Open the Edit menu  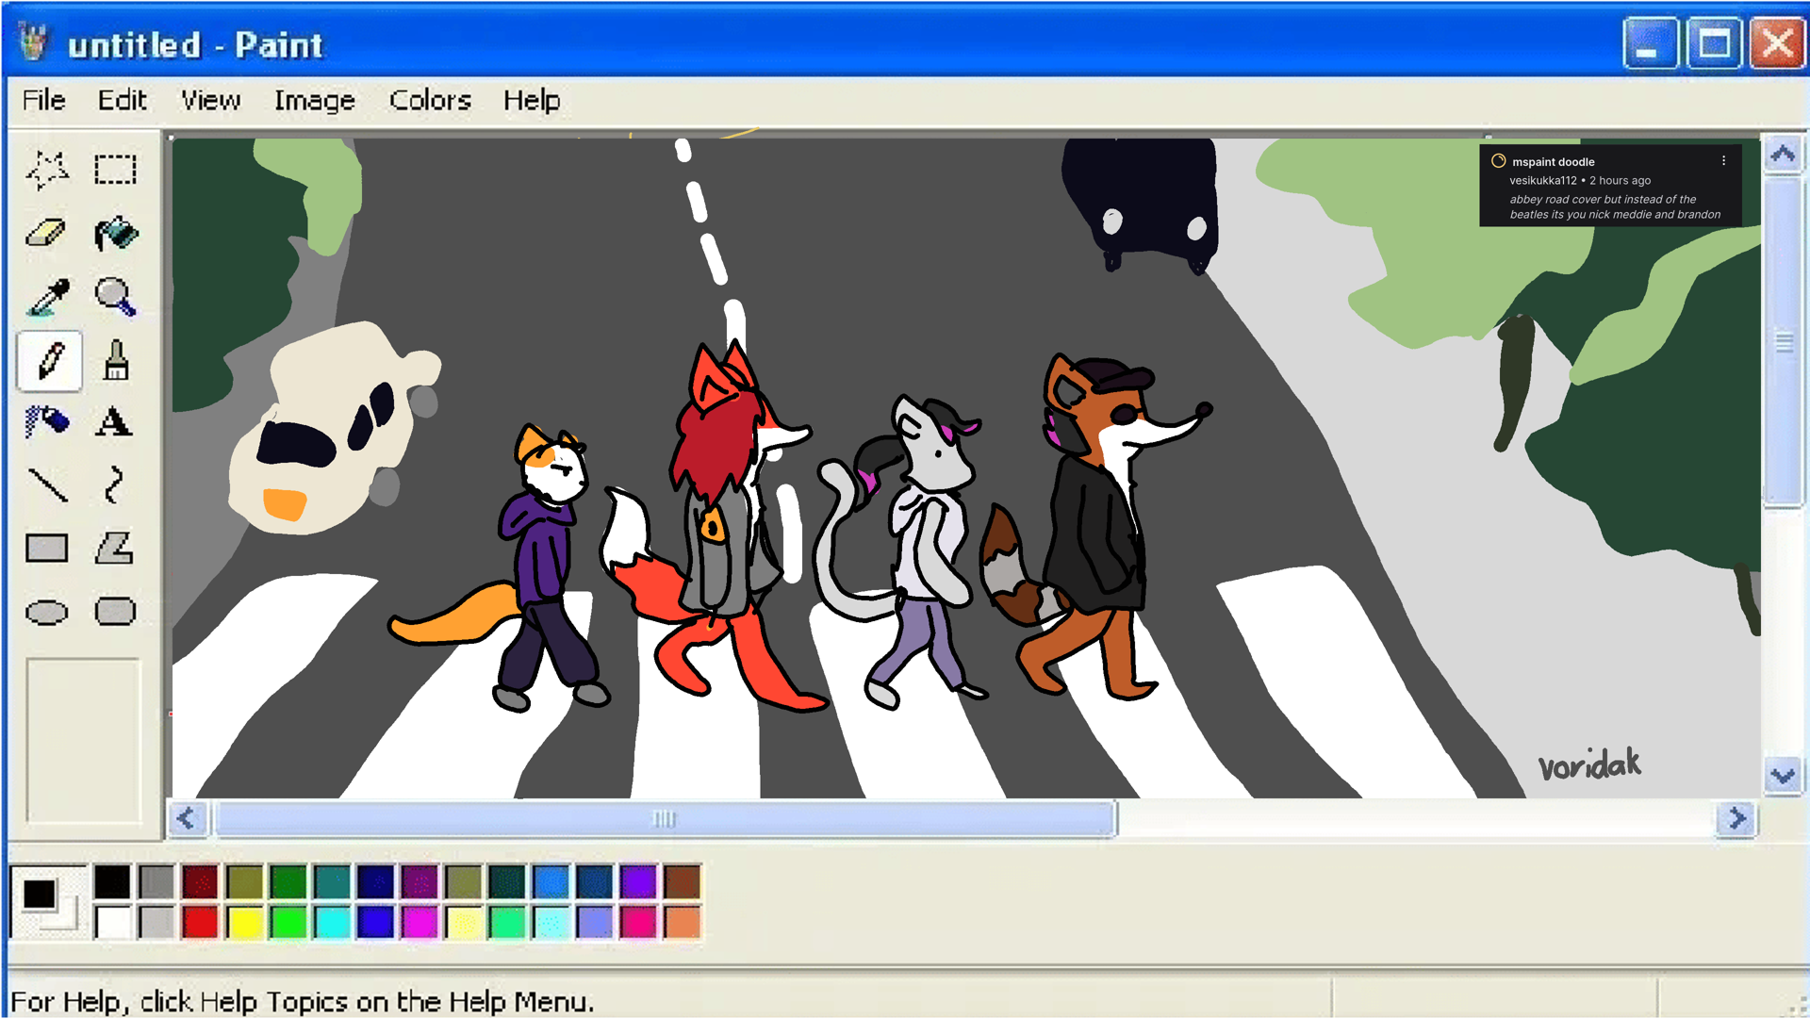tap(123, 100)
